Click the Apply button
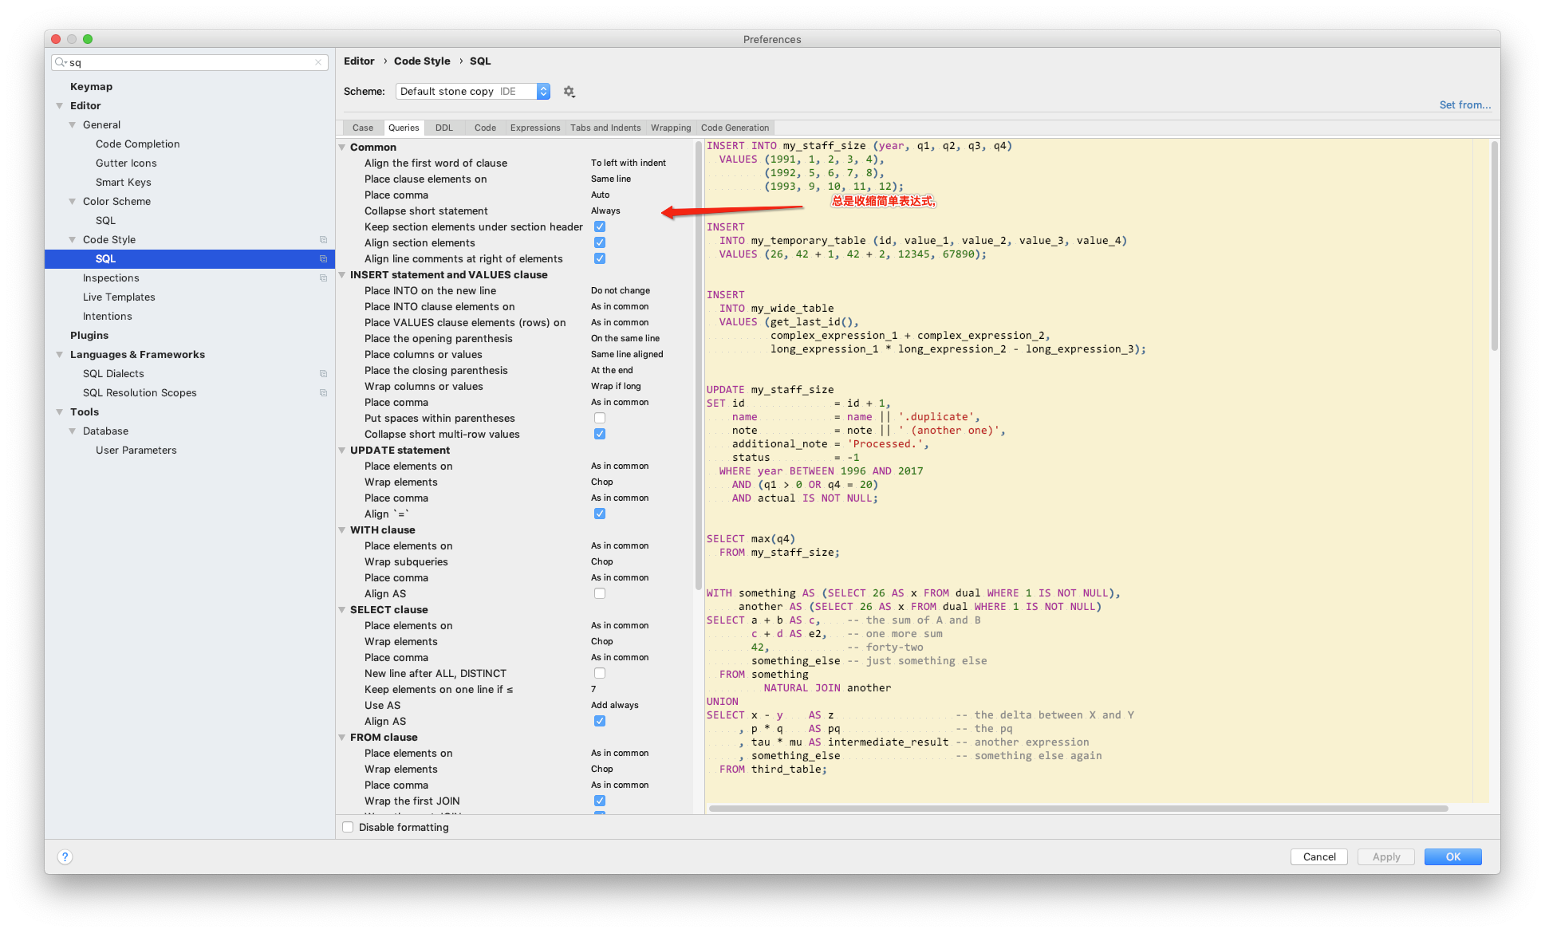Screen dimensions: 1545x933 [1383, 856]
